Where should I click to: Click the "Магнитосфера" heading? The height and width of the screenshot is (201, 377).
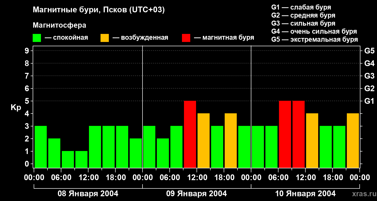pyautogui.click(x=59, y=25)
